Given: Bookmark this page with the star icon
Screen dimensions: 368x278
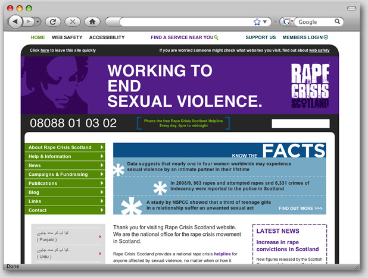Looking at the screenshot, I should [x=257, y=21].
